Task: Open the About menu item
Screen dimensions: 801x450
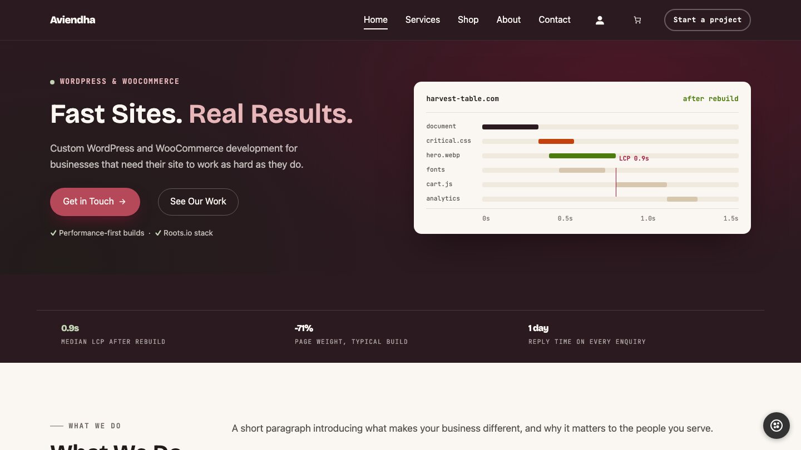Action: pyautogui.click(x=508, y=20)
